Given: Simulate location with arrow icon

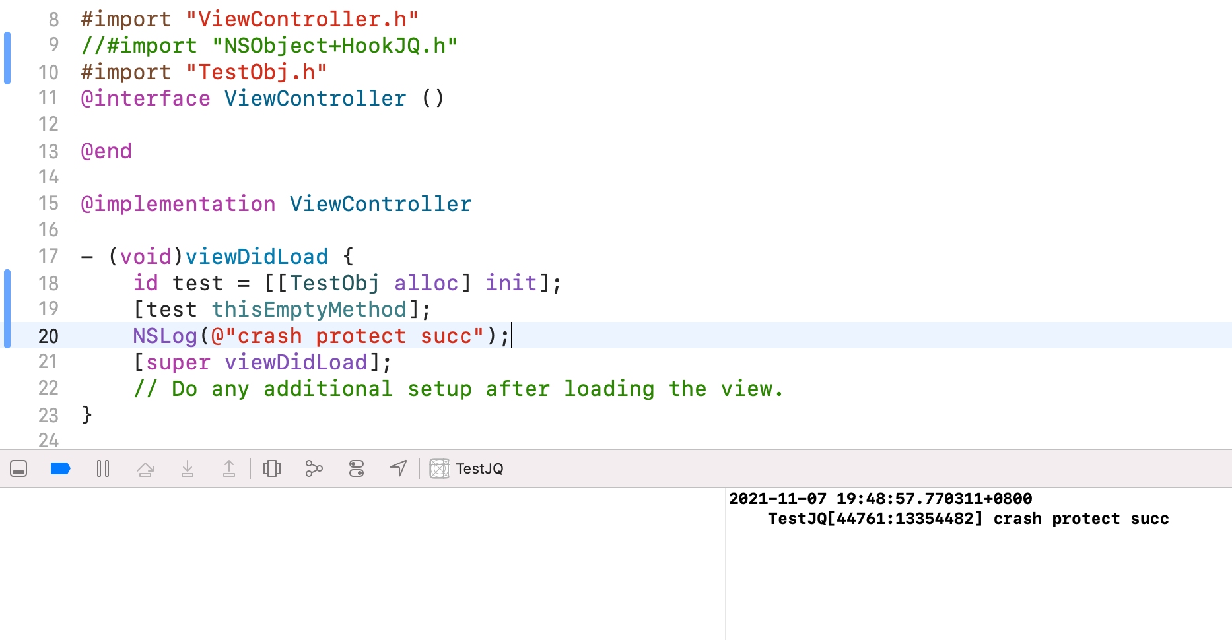Looking at the screenshot, I should point(398,469).
